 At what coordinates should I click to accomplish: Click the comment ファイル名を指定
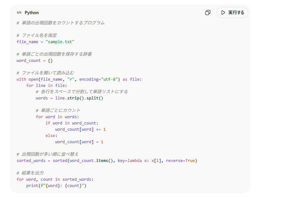(37, 35)
